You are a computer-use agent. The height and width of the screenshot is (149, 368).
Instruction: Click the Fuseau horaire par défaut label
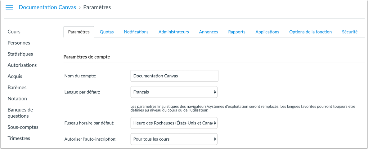pos(89,123)
